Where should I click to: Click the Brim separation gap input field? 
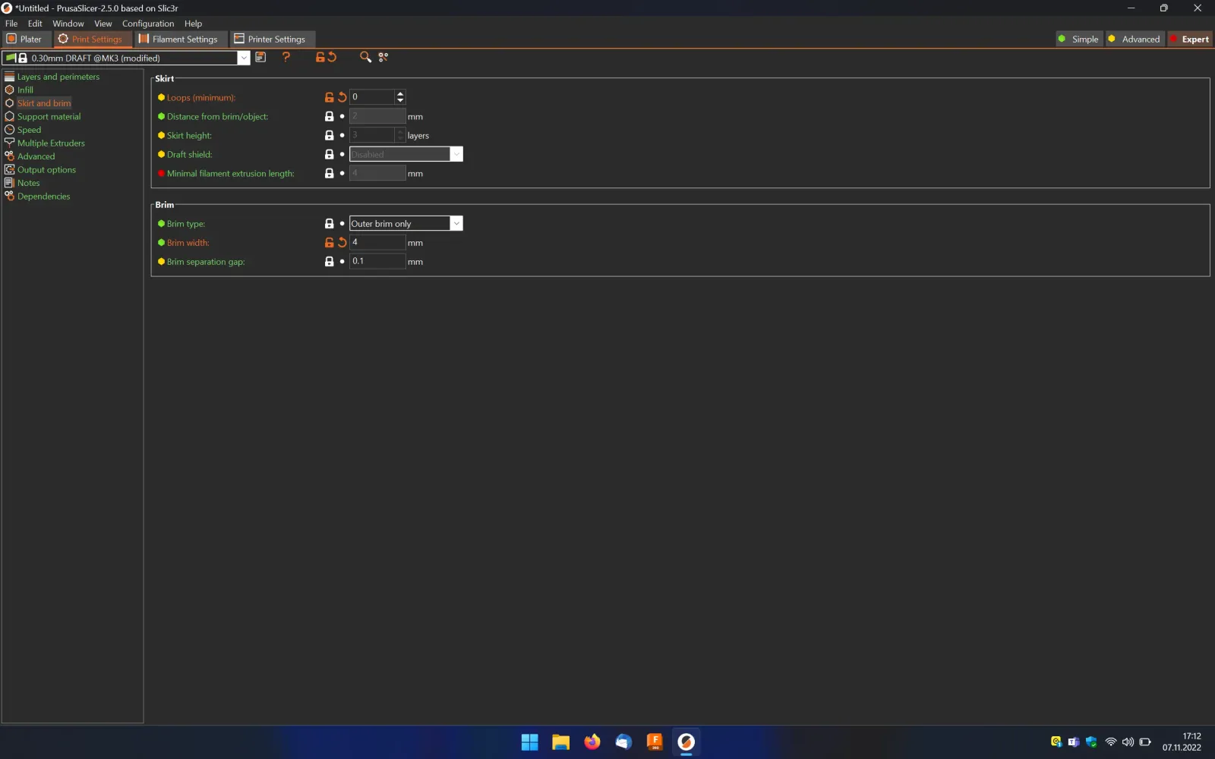pos(377,261)
